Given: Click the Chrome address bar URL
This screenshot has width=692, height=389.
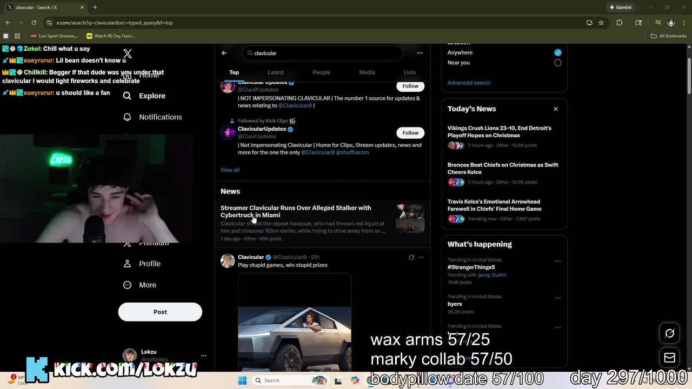Looking at the screenshot, I should click(115, 23).
